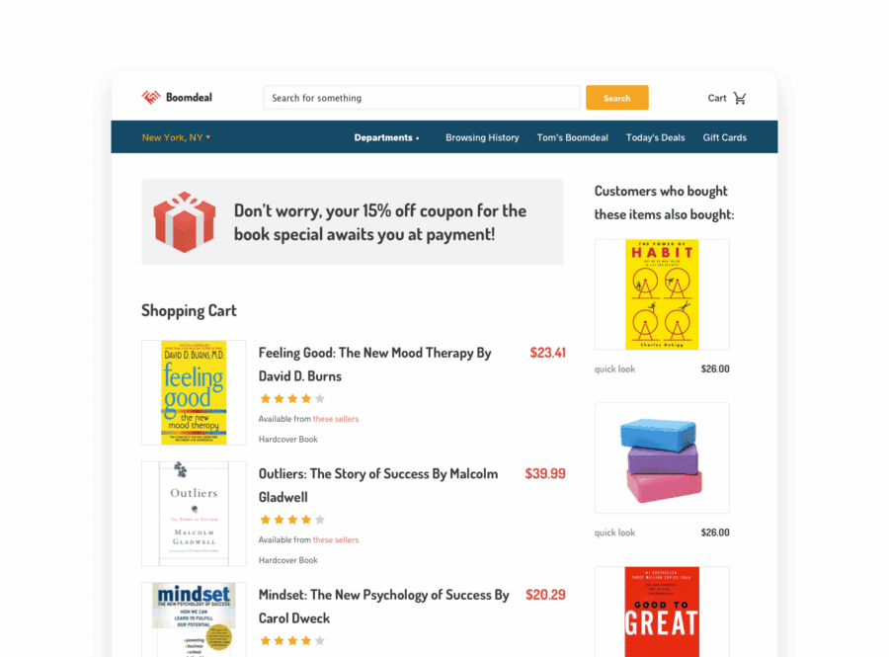Open 'these sellers' link for Feeling Good

tap(336, 419)
